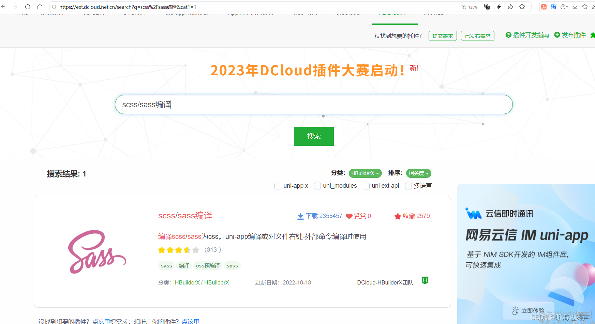Image resolution: width=595 pixels, height=324 pixels.
Task: Enable the uni-app x checkbox
Action: point(278,186)
